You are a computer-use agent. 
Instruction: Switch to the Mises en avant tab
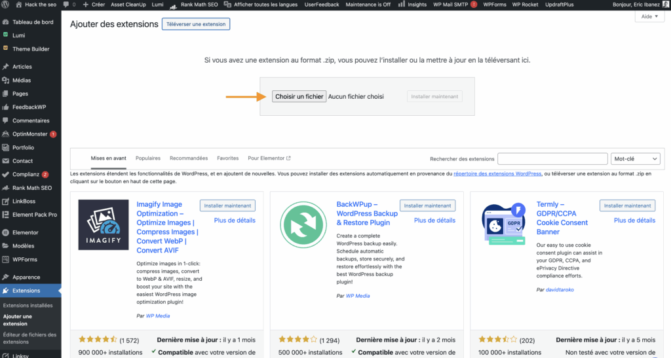108,158
